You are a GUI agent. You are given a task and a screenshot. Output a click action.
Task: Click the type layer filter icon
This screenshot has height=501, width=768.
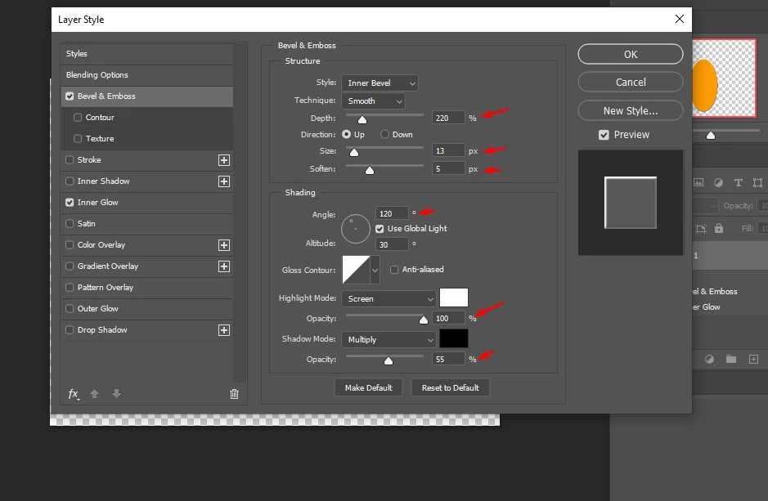(738, 182)
